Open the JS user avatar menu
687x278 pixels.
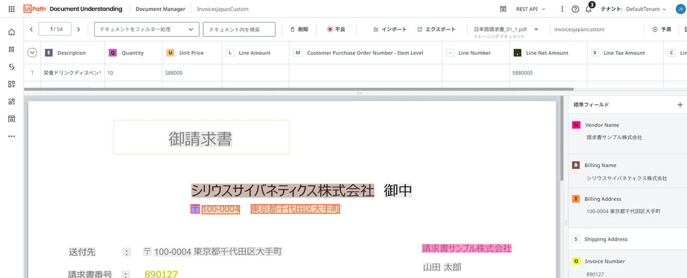coord(680,9)
